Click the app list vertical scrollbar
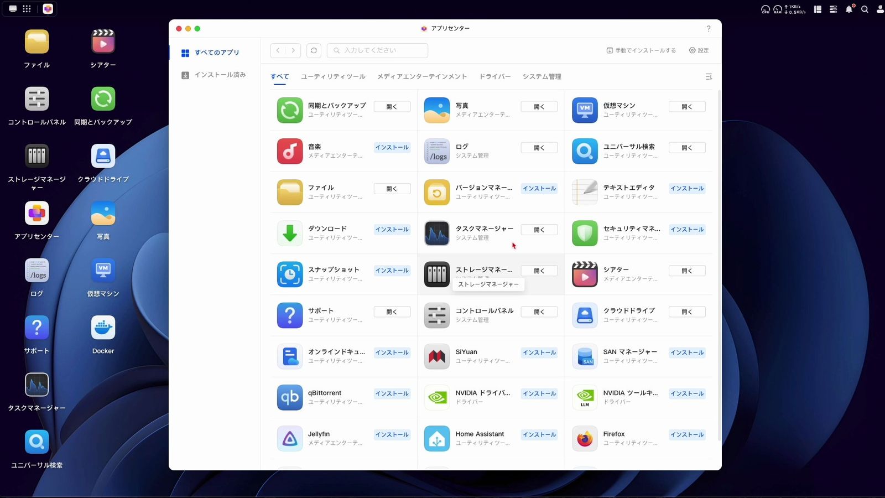 [x=719, y=266]
